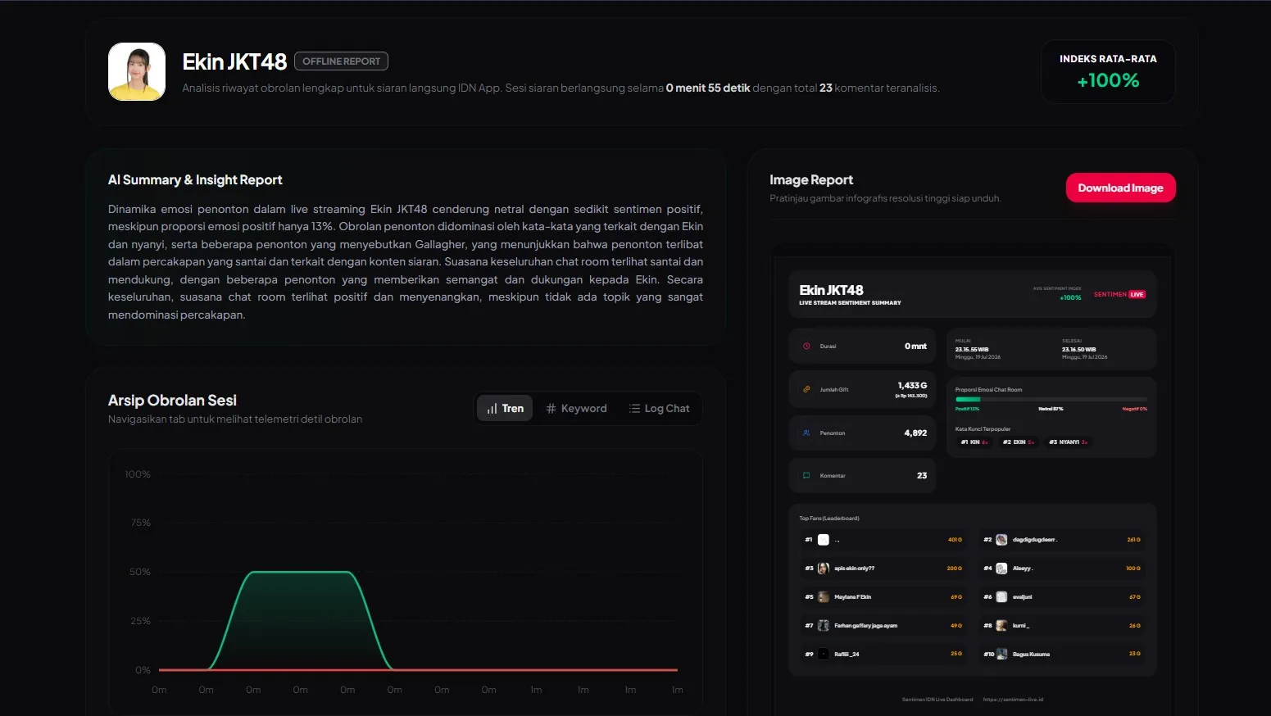Click the 4,892 Penonton value
This screenshot has height=716, width=1271.
click(915, 433)
